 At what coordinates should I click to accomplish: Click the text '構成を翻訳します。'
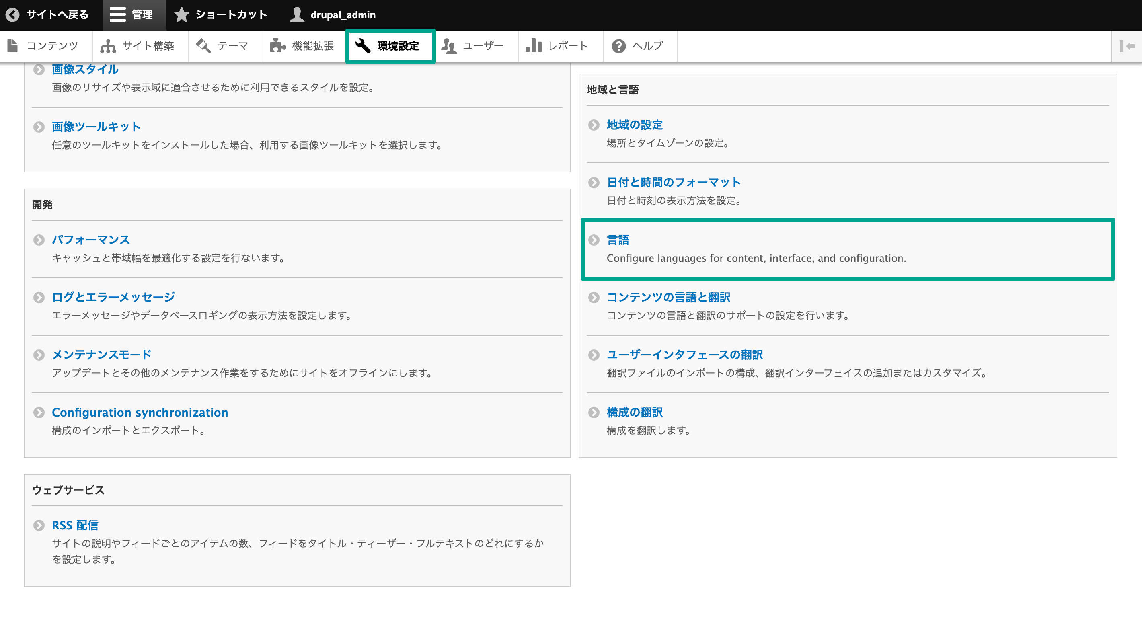click(x=649, y=430)
